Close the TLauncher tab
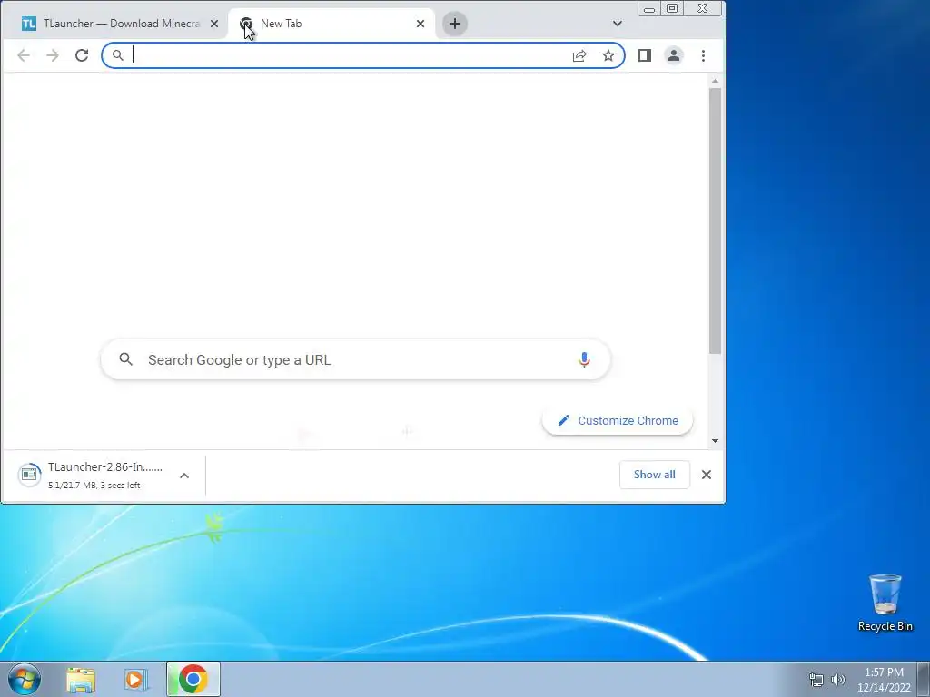 tap(214, 24)
